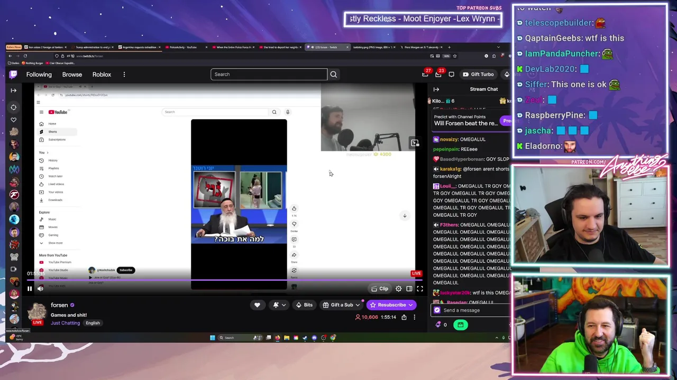Open forsen's channel avatar
This screenshot has width=677, height=380.
click(37, 312)
